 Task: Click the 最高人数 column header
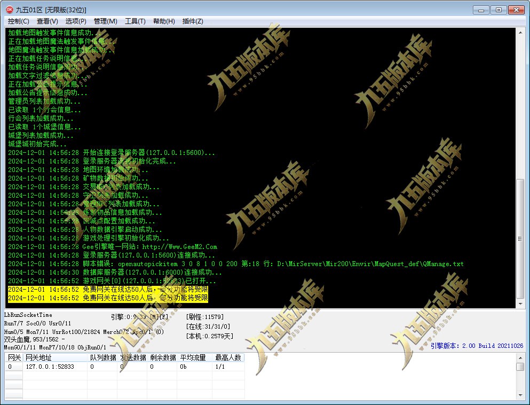[x=228, y=357]
